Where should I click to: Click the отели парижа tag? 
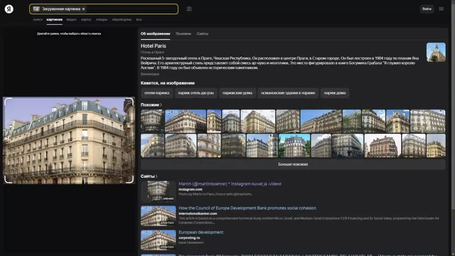pyautogui.click(x=157, y=93)
